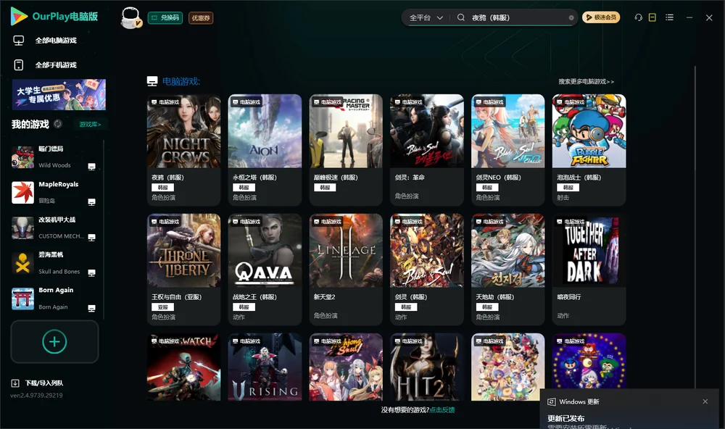Viewport: 725px width, 429px height.
Task: Open the Together After Dark 暗夜同行 card
Action: point(589,270)
